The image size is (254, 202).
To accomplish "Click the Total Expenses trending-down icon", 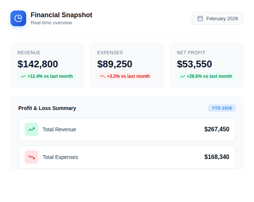I will (x=31, y=157).
